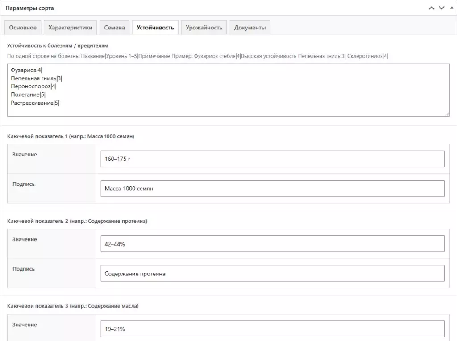Screen dimensions: 457x341
Task: Click the Значение field showing 42–44%
Action: pos(272,244)
